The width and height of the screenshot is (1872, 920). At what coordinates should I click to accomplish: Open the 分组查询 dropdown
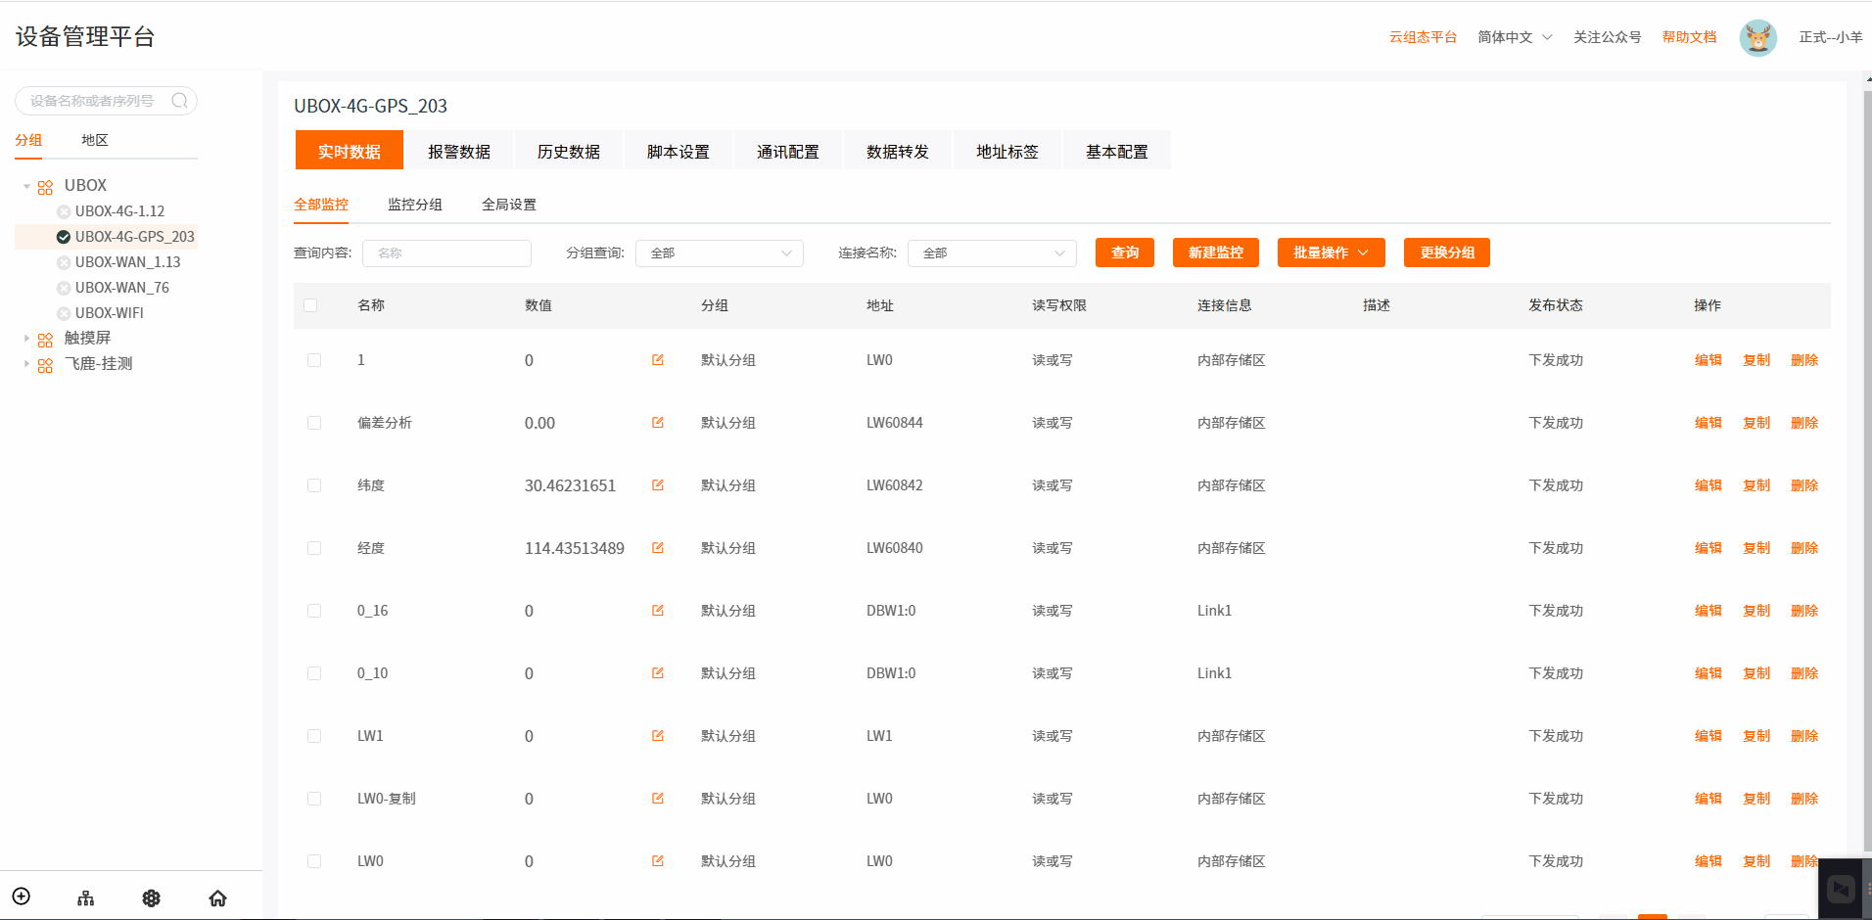720,253
